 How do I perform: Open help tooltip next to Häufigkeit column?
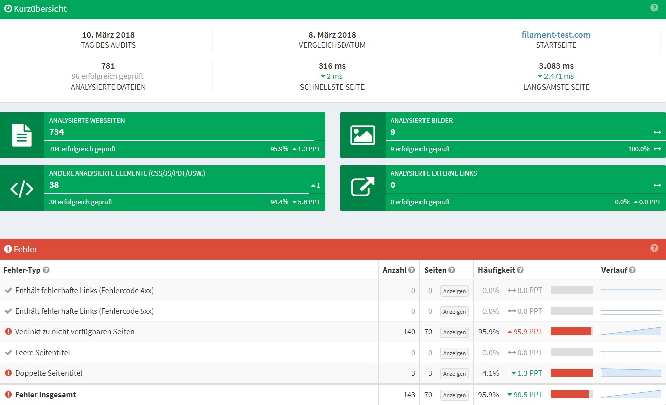pos(520,270)
